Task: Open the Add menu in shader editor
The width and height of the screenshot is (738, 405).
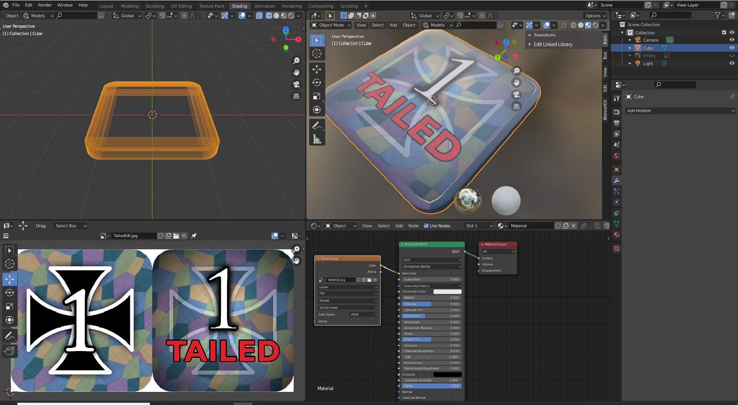Action: pos(399,226)
